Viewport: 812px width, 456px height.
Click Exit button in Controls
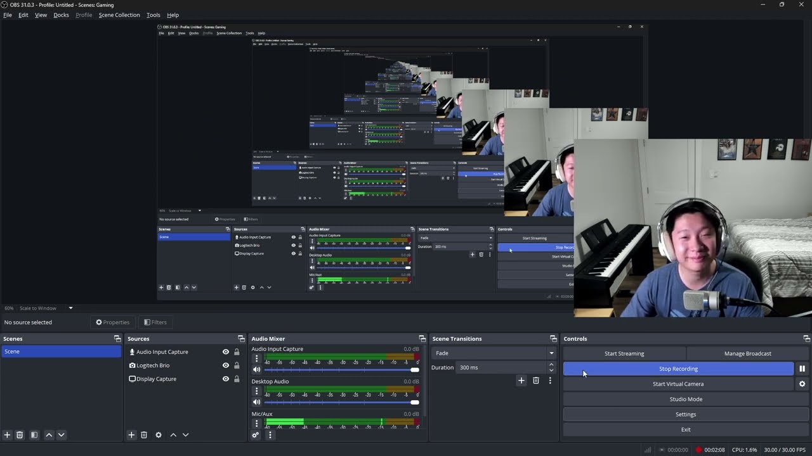click(x=686, y=429)
